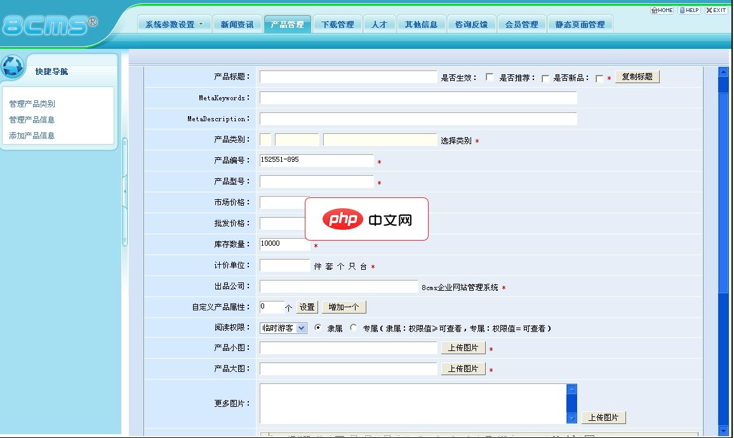Viewport: 734px width, 438px height.
Task: Click the 出品公司 input field
Action: pos(338,286)
